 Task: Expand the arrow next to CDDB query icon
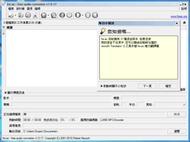pos(48,15)
